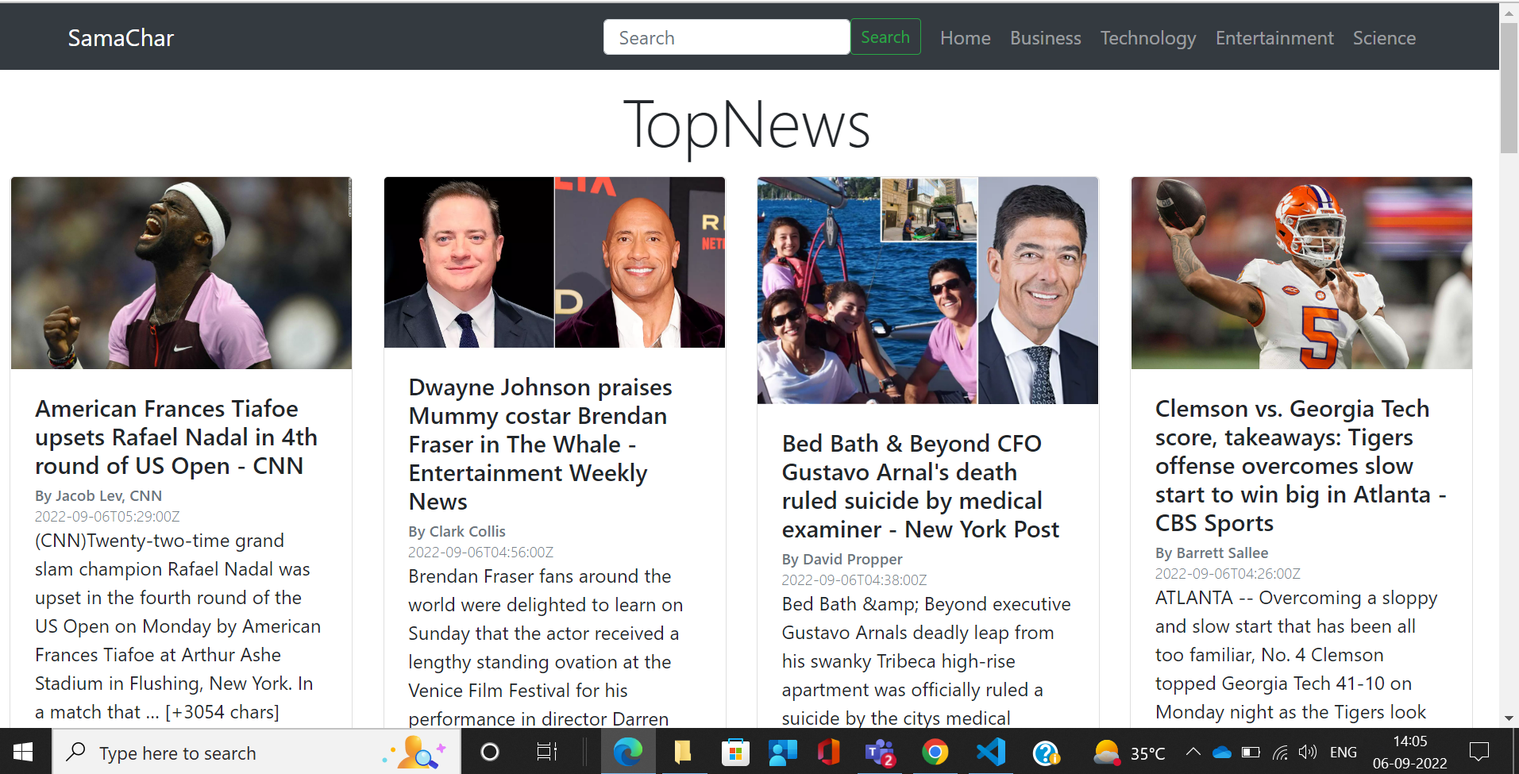Click inside the Search input field

tap(726, 37)
